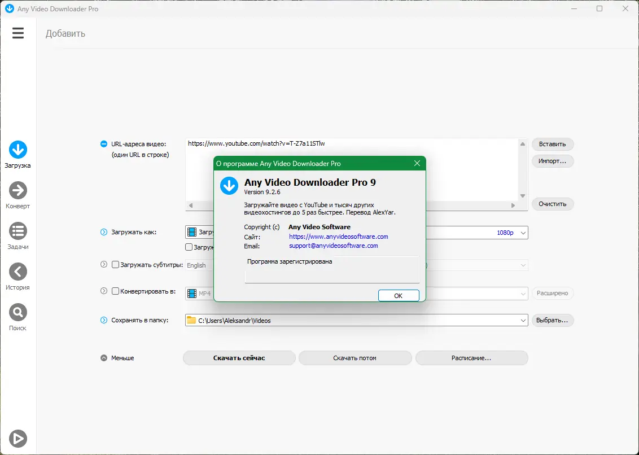Expand the Загружать как options
Screen dimensions: 639x455
click(104, 232)
